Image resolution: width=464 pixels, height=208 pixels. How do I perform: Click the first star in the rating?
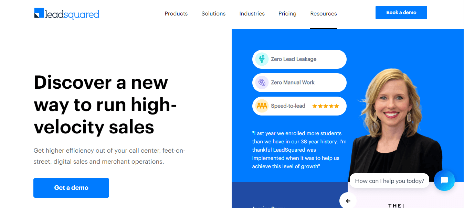click(x=315, y=106)
